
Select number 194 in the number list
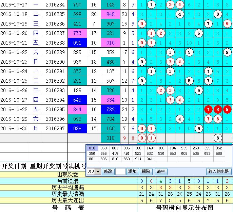pyautogui.click(x=173, y=148)
